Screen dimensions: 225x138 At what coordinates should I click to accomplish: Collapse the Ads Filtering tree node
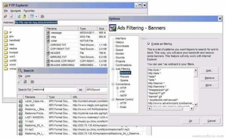pos(113,69)
